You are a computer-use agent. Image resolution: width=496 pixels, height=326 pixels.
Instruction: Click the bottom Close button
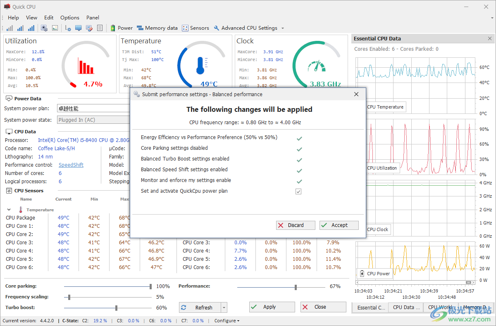point(323,307)
